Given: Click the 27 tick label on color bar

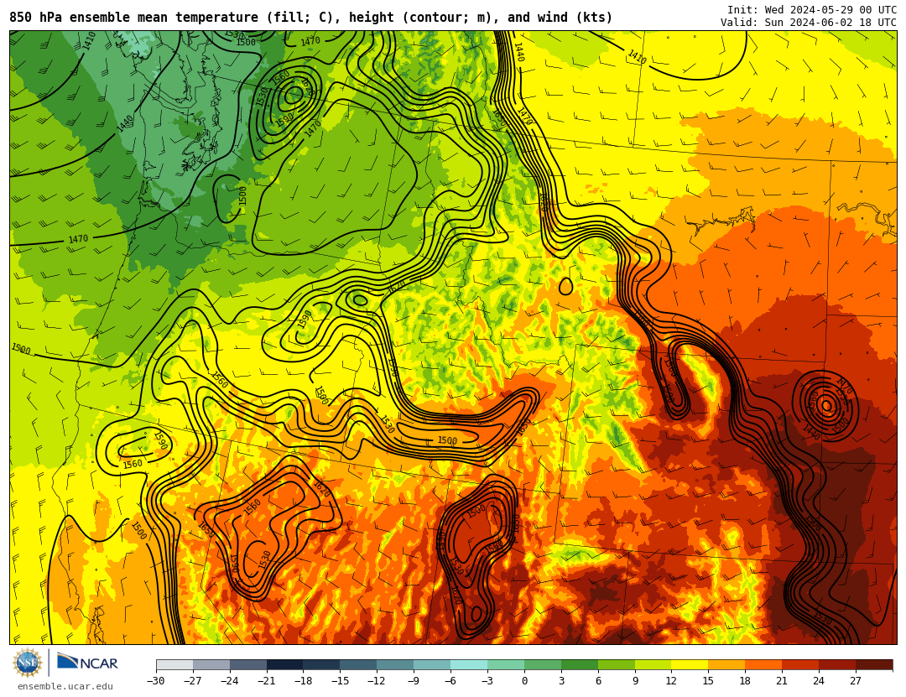Looking at the screenshot, I should click(x=856, y=681).
